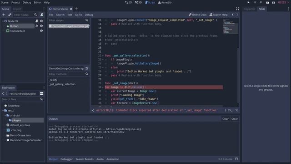
Task: Close the Demo Scene tab
Action: click(x=71, y=9)
